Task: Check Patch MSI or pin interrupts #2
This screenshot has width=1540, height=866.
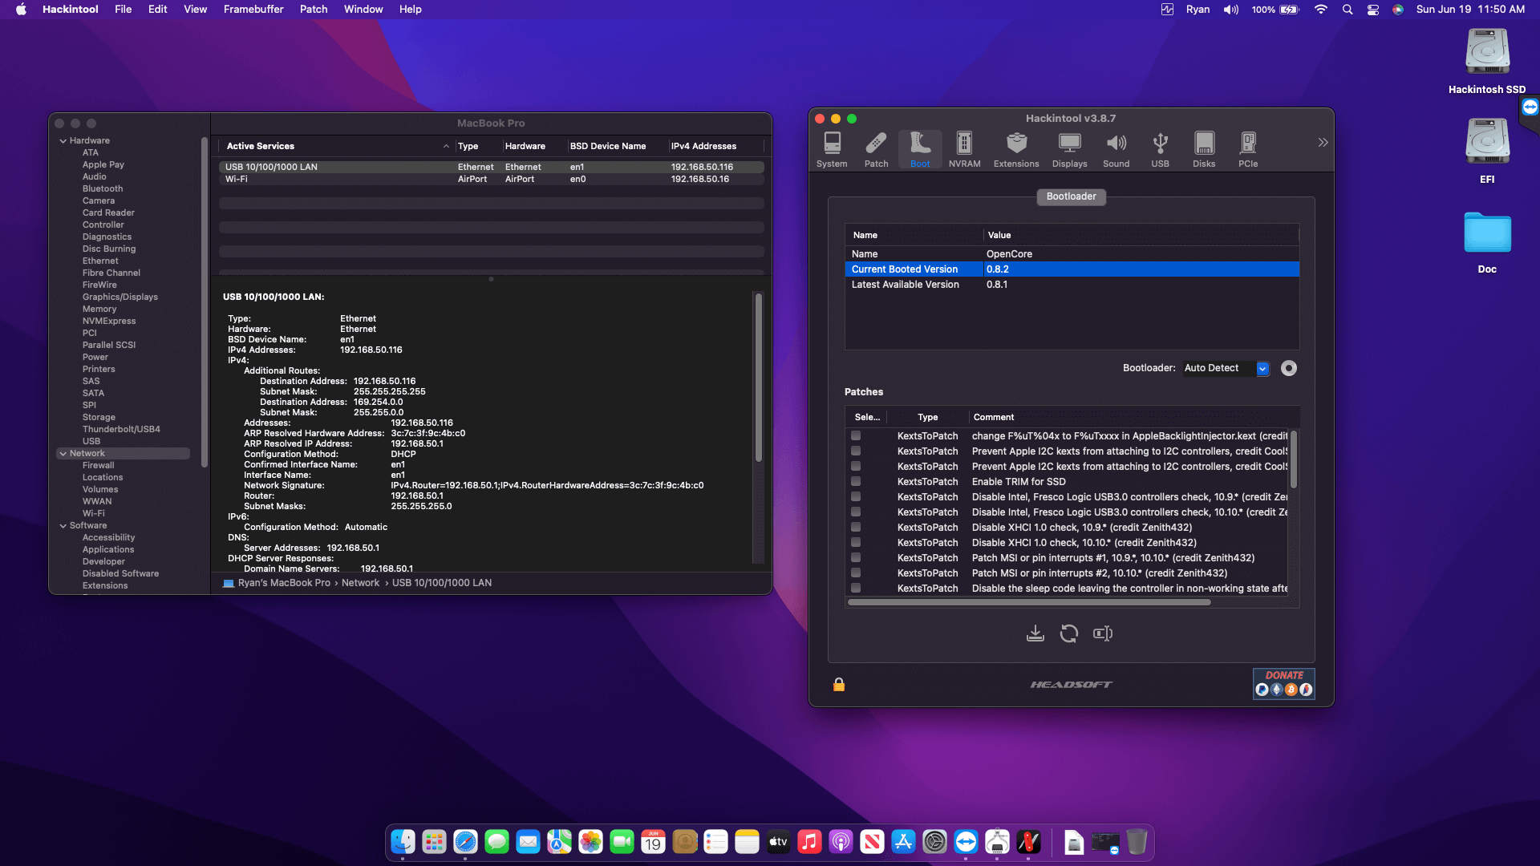Action: pos(856,573)
